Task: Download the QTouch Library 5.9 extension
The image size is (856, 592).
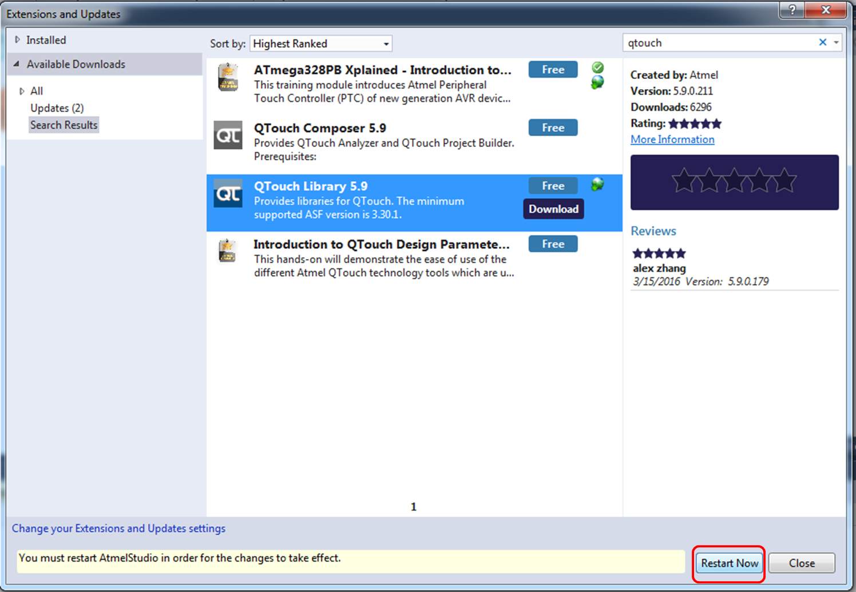Action: pyautogui.click(x=553, y=209)
